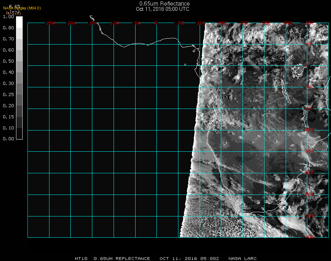The width and height of the screenshot is (331, 261).
Task: Click the Lake Victoria outline on the map
Action: [x=298, y=72]
